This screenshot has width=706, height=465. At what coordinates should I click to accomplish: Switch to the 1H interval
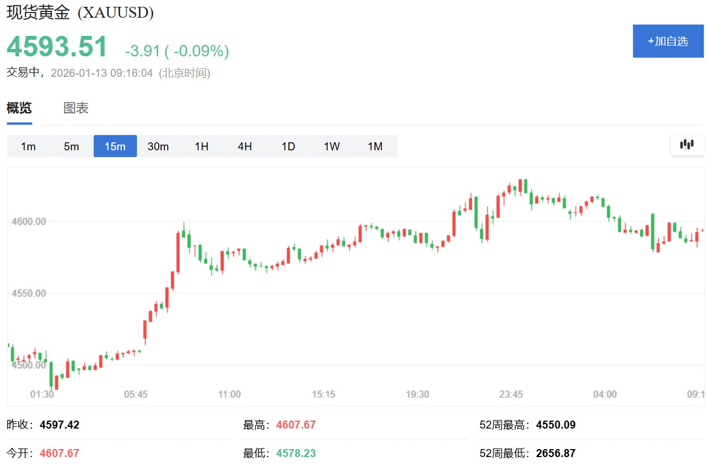[201, 146]
